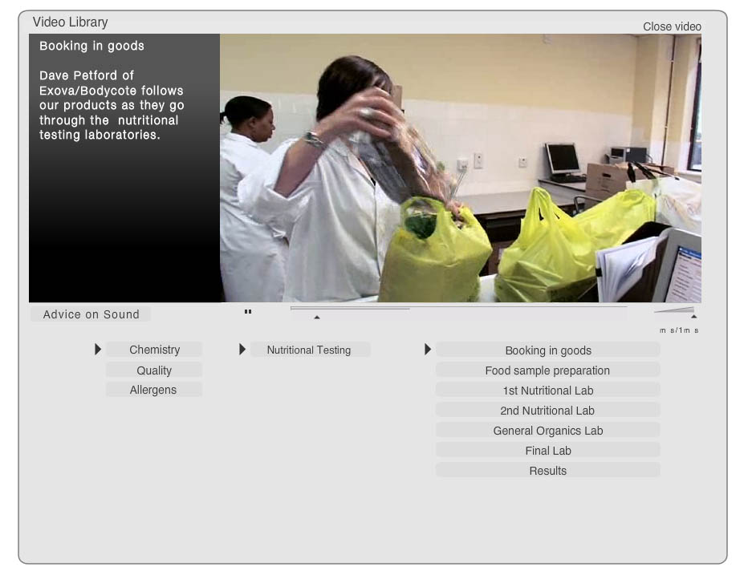This screenshot has width=744, height=583.
Task: Select 1st Nutritional Lab video
Action: click(x=547, y=391)
